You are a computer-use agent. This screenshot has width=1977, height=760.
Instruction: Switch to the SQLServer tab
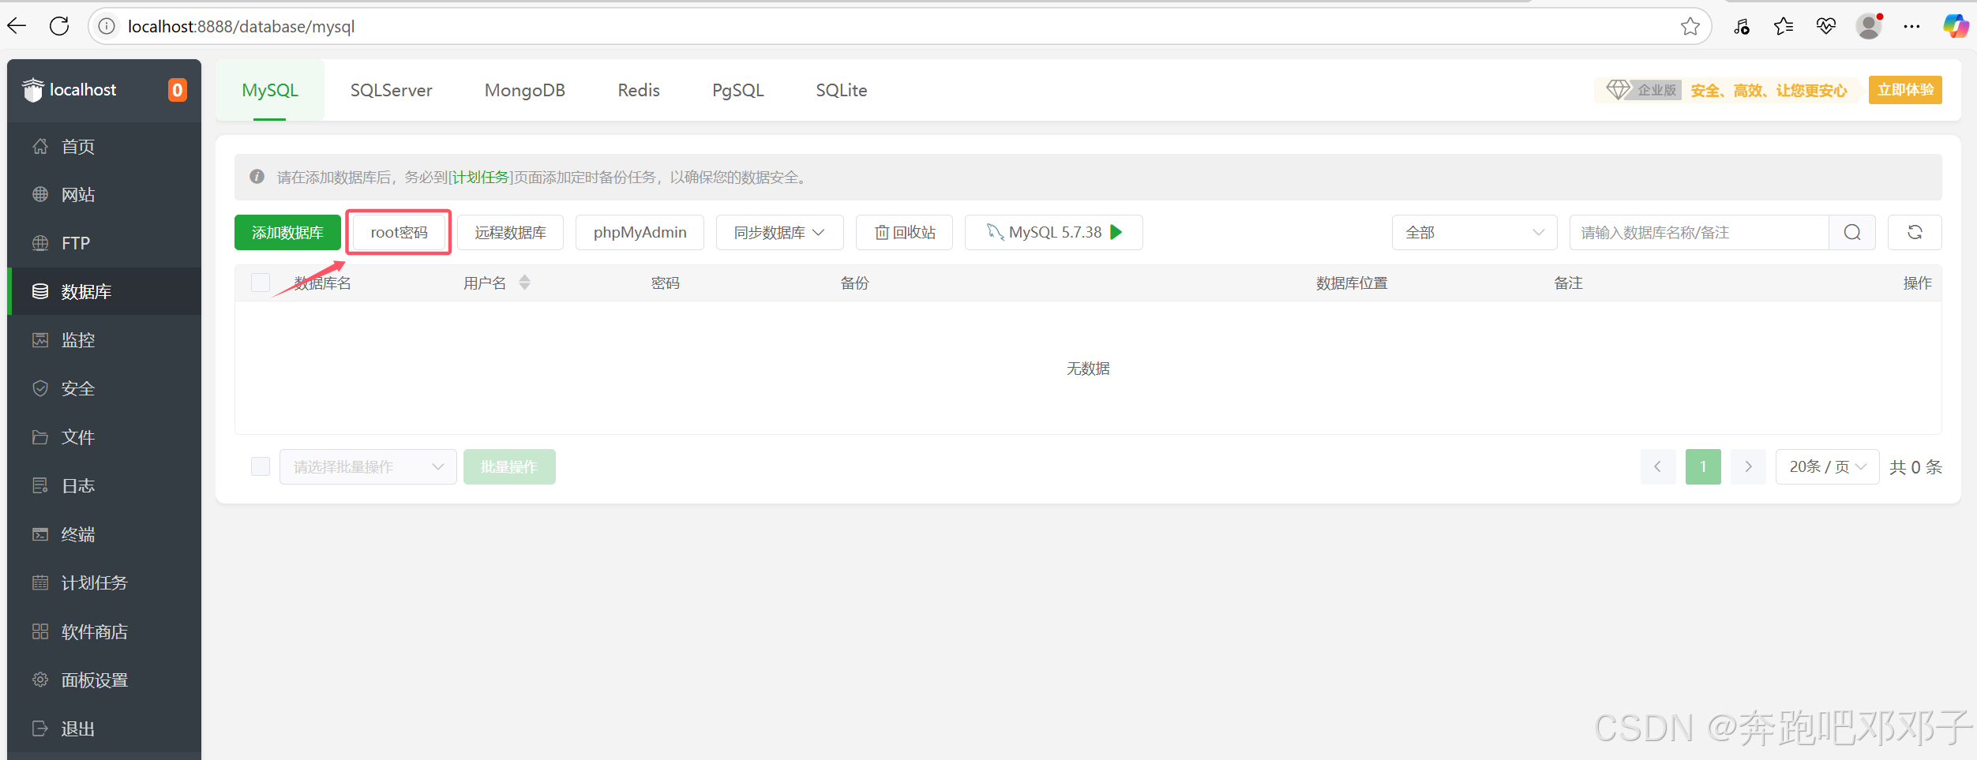pyautogui.click(x=391, y=90)
